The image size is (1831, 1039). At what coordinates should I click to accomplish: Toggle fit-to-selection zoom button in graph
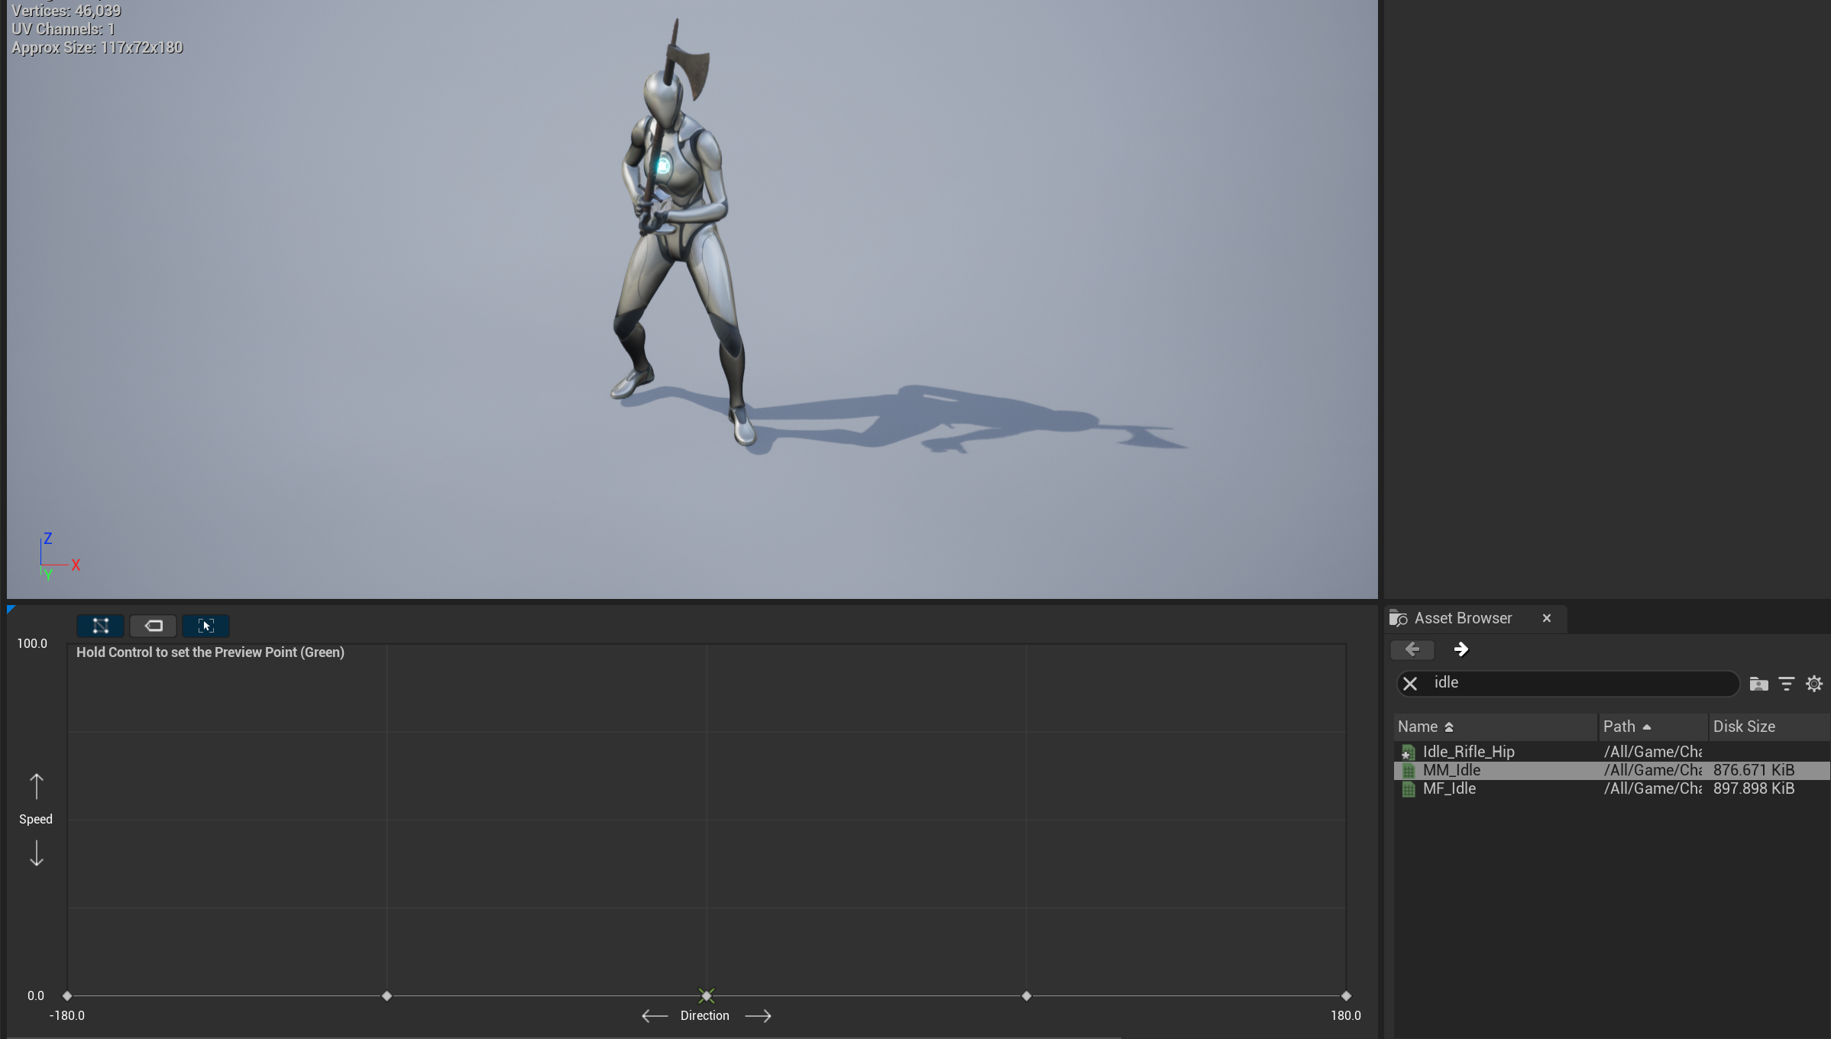(x=205, y=626)
